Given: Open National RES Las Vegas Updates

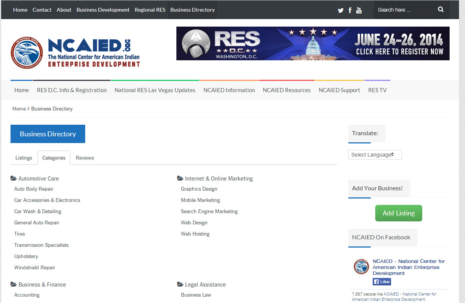Looking at the screenshot, I should (155, 90).
